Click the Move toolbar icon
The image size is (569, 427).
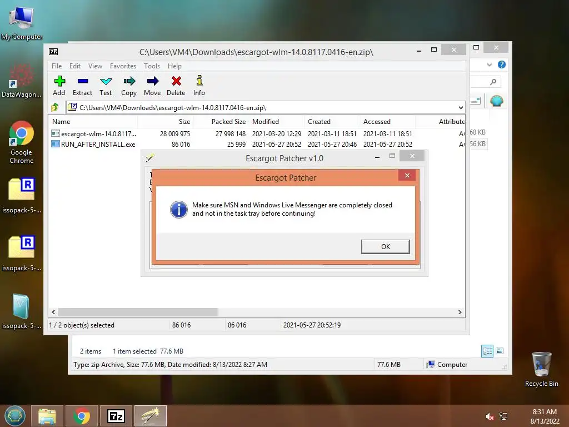[152, 86]
